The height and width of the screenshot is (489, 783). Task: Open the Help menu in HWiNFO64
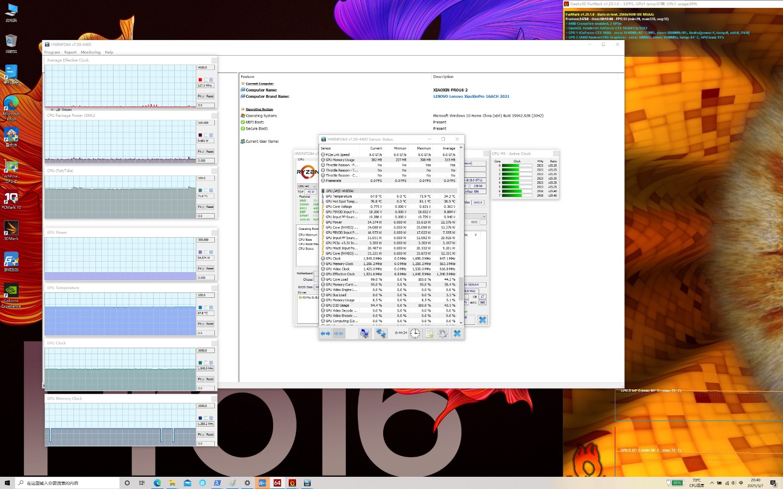coord(109,52)
